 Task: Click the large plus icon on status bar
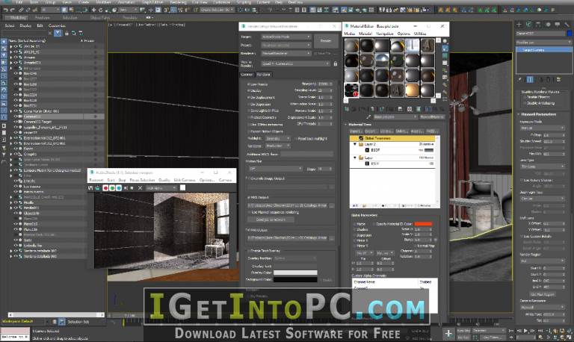click(448, 333)
